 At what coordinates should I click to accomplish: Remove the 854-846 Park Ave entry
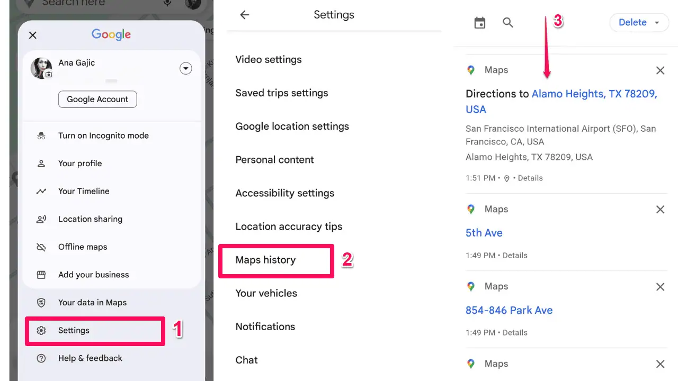660,287
